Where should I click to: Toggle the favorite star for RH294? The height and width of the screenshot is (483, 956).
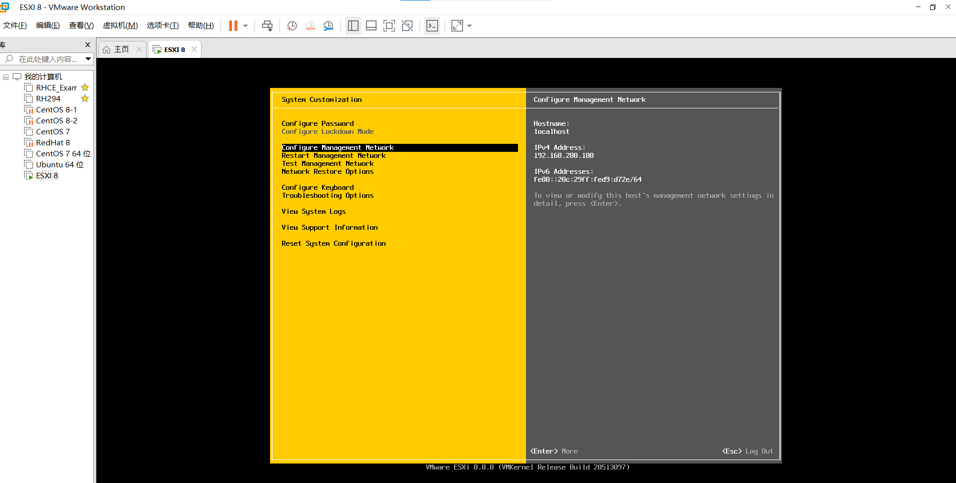[x=85, y=98]
